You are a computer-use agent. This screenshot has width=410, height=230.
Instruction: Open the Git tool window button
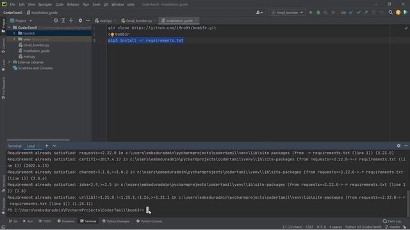[13, 221]
